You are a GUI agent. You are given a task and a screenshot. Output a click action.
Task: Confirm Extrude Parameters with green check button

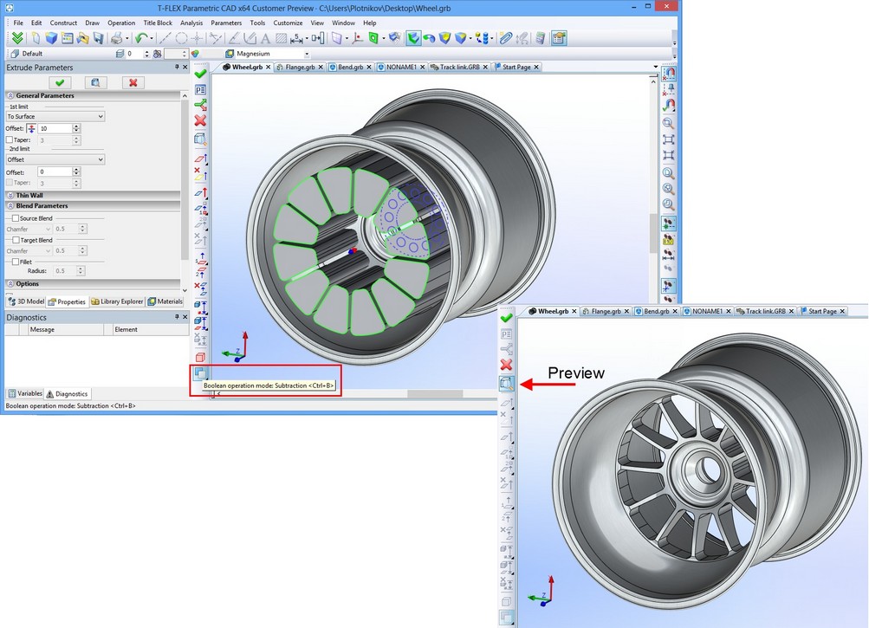click(x=60, y=82)
